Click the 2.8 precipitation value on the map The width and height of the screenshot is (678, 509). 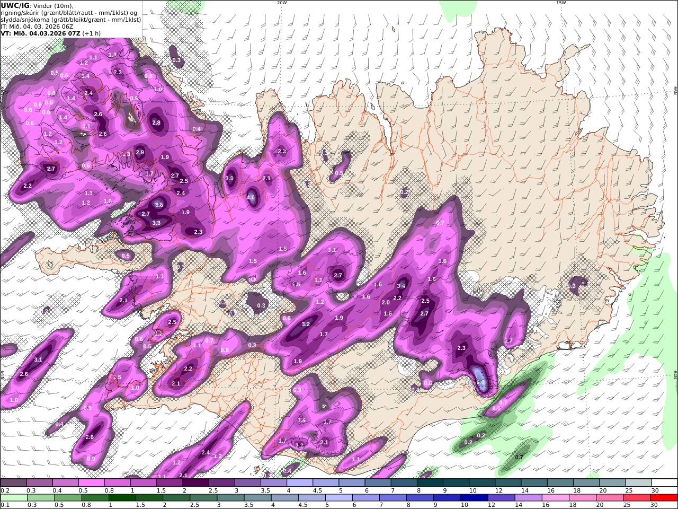point(156,122)
